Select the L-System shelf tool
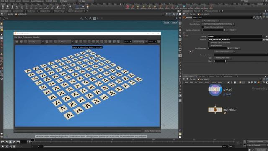The image size is (268, 151). [77, 7]
